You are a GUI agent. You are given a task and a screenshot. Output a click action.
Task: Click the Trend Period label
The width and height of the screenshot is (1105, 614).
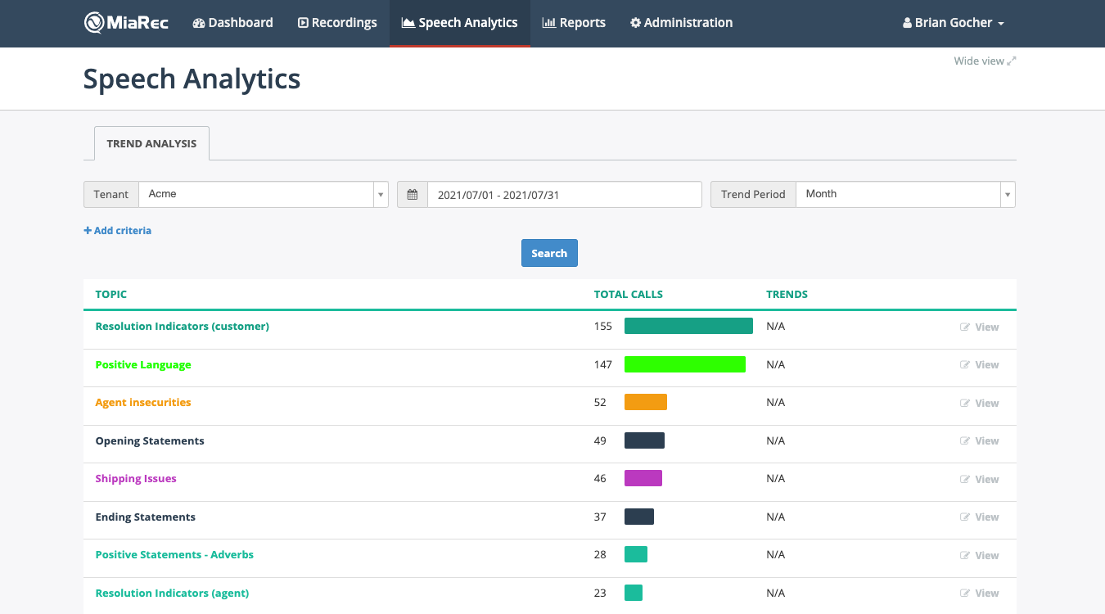(753, 195)
